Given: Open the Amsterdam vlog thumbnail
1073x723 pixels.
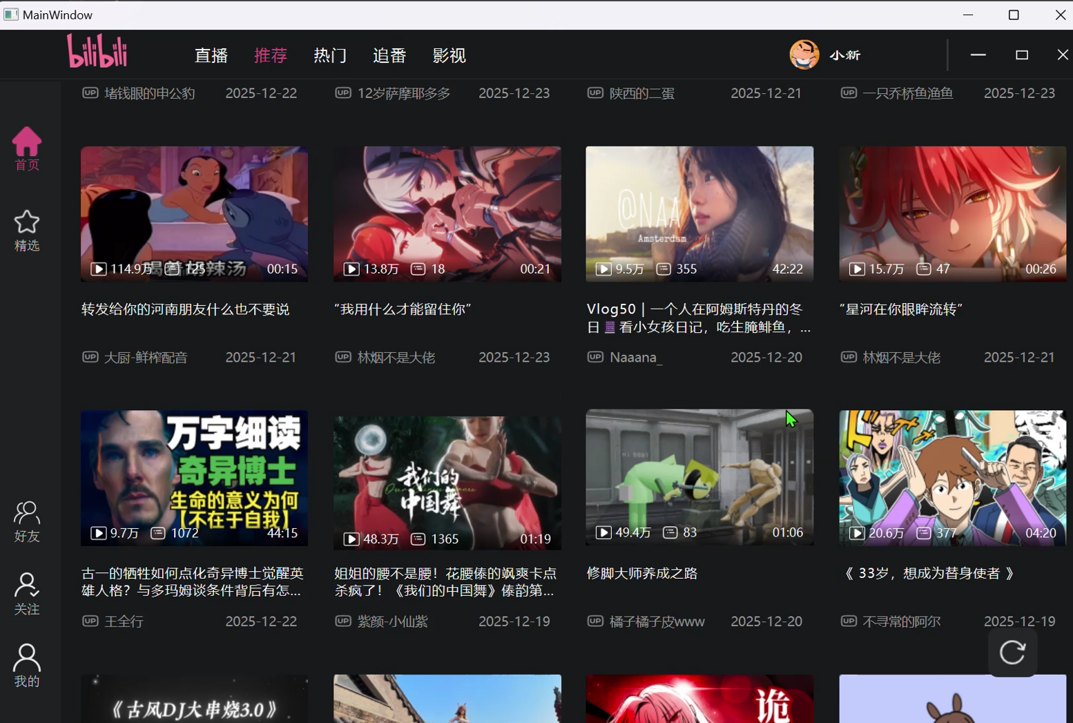Looking at the screenshot, I should pyautogui.click(x=699, y=214).
